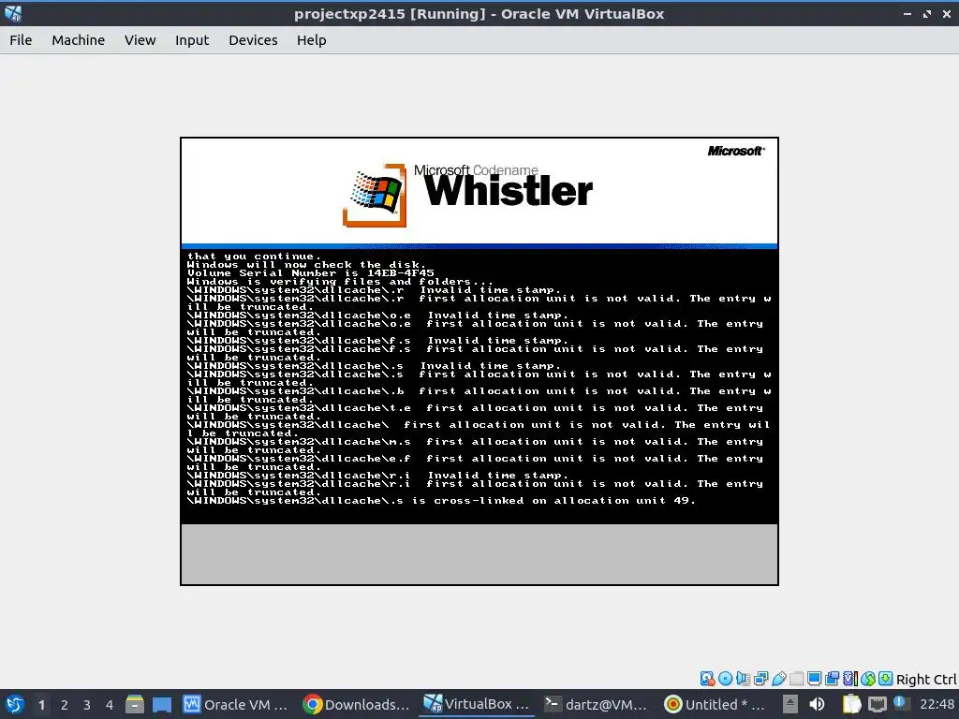The image size is (959, 719).
Task: Click the 'Windows is verifying files and folders' line
Action: click(x=340, y=282)
